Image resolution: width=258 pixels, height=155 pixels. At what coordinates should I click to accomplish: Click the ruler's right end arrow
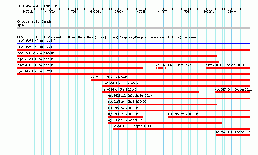249,9
